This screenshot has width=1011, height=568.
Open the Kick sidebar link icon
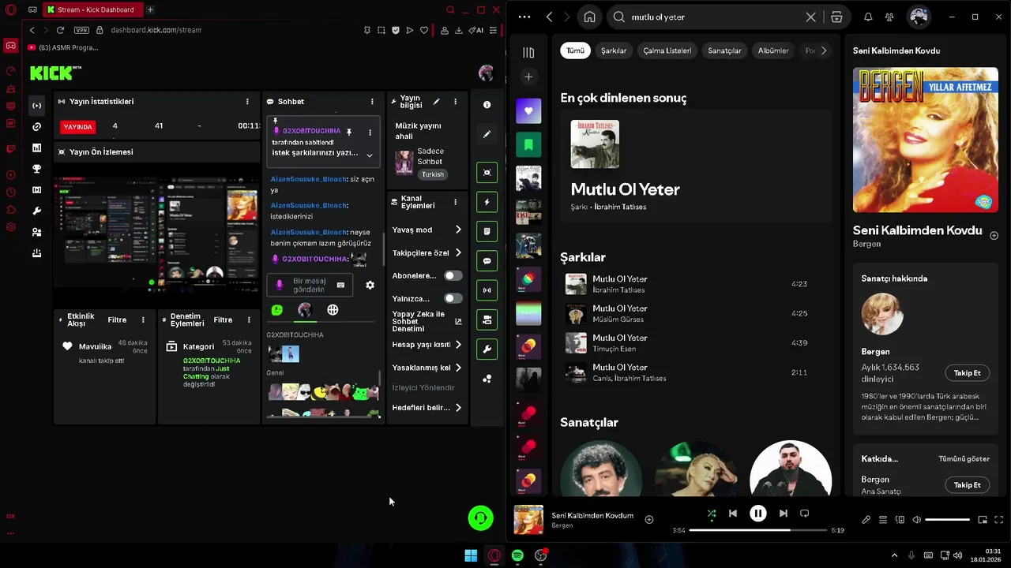pos(36,126)
